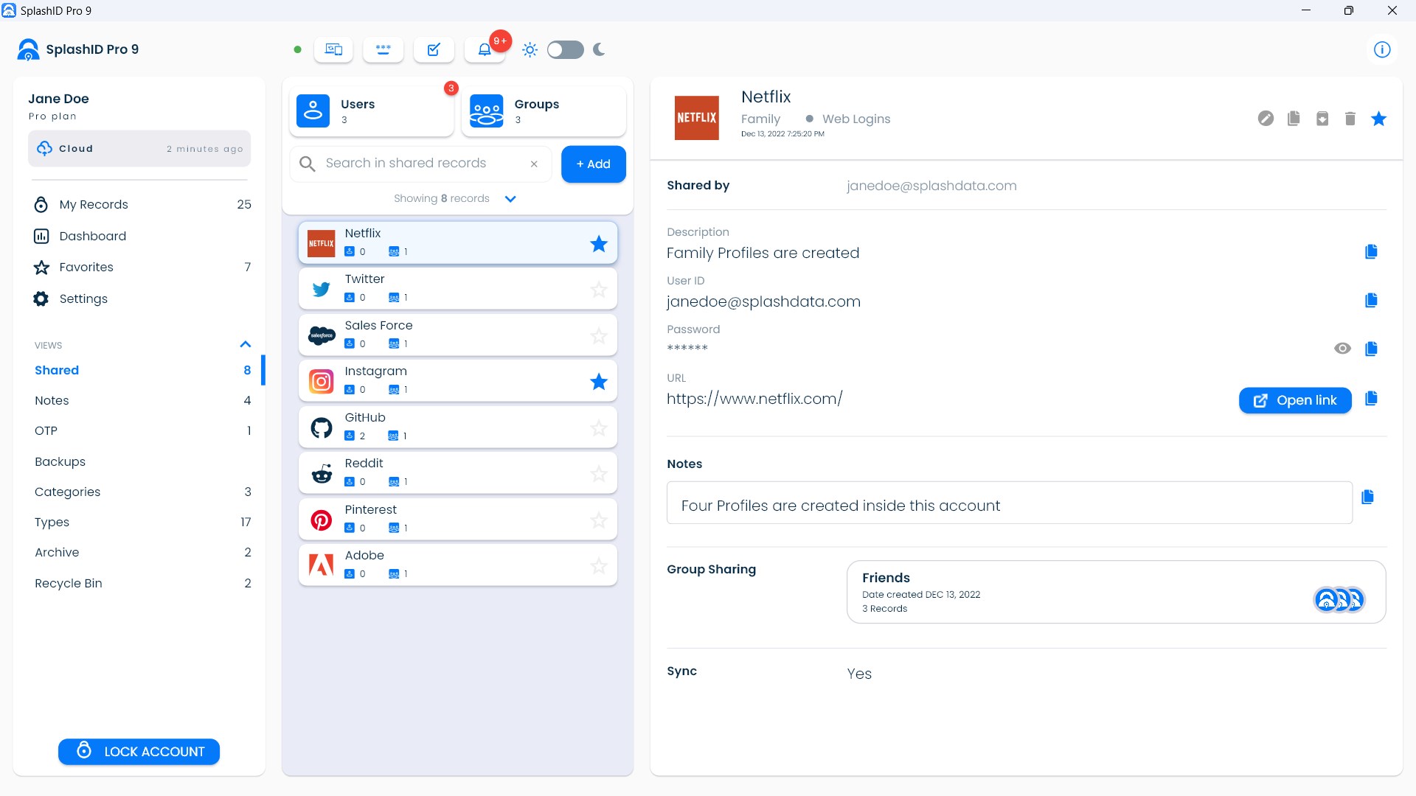Click the archive record icon in header
This screenshot has height=796, width=1416.
(1322, 119)
